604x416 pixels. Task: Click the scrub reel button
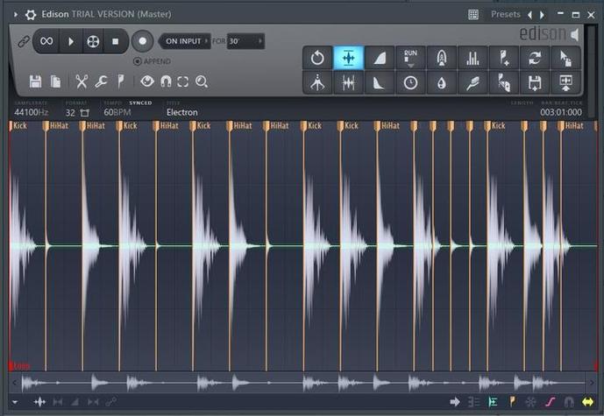click(93, 41)
